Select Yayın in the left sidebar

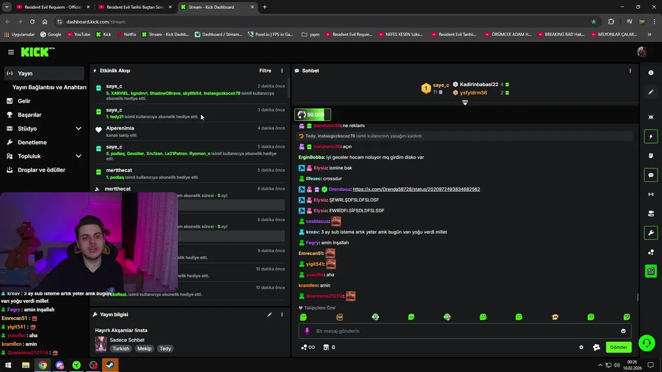(x=44, y=73)
